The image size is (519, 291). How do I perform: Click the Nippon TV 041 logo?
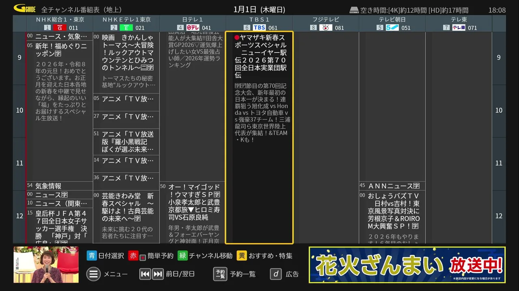193,27
